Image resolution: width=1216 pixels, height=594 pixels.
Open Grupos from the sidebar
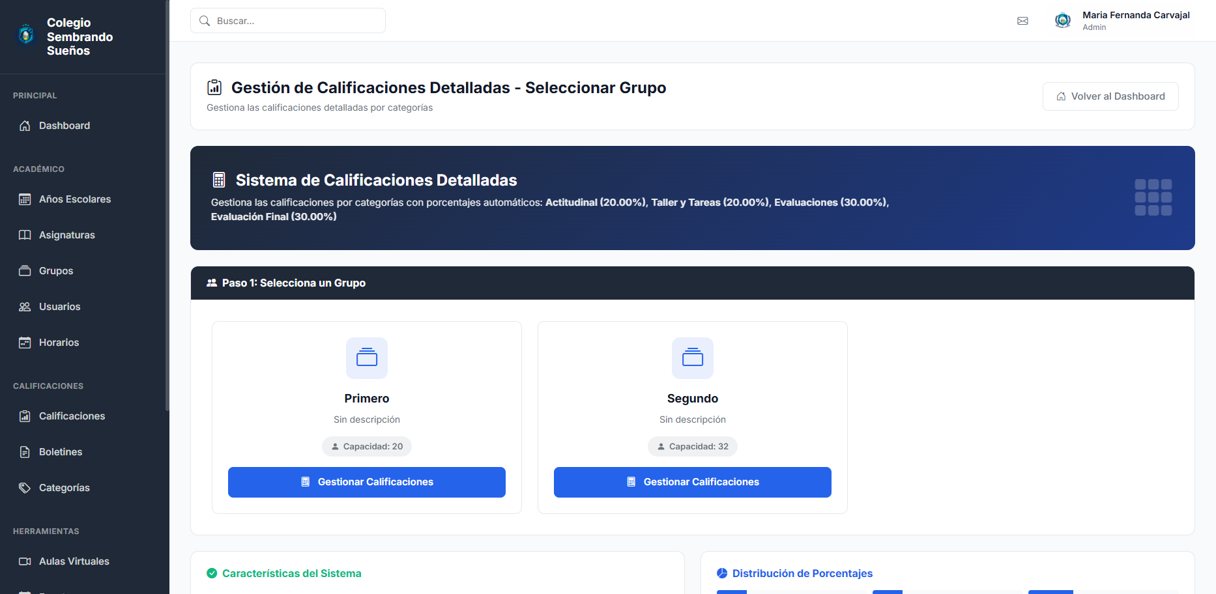tap(56, 271)
